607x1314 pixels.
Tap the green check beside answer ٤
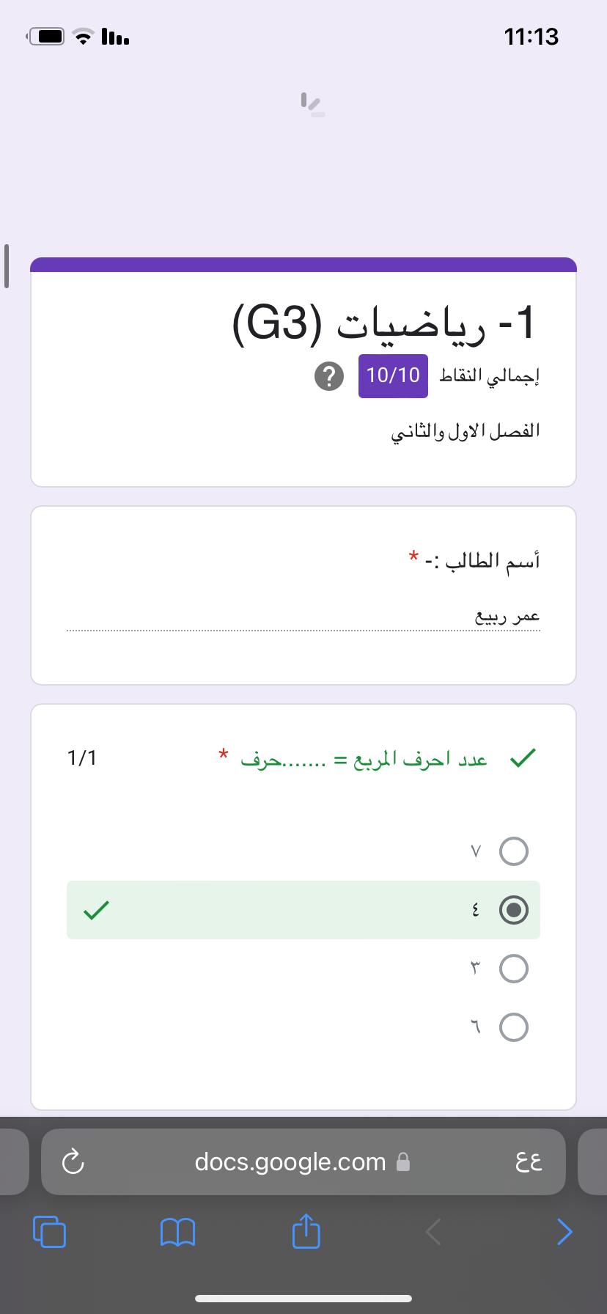click(x=96, y=910)
